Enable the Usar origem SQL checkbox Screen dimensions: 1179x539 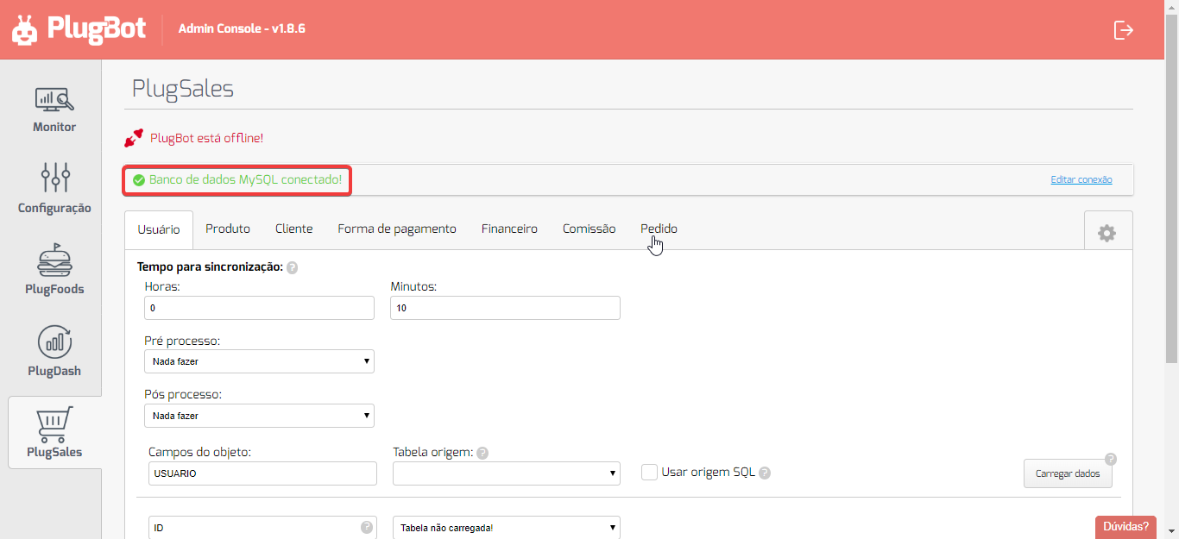click(649, 472)
